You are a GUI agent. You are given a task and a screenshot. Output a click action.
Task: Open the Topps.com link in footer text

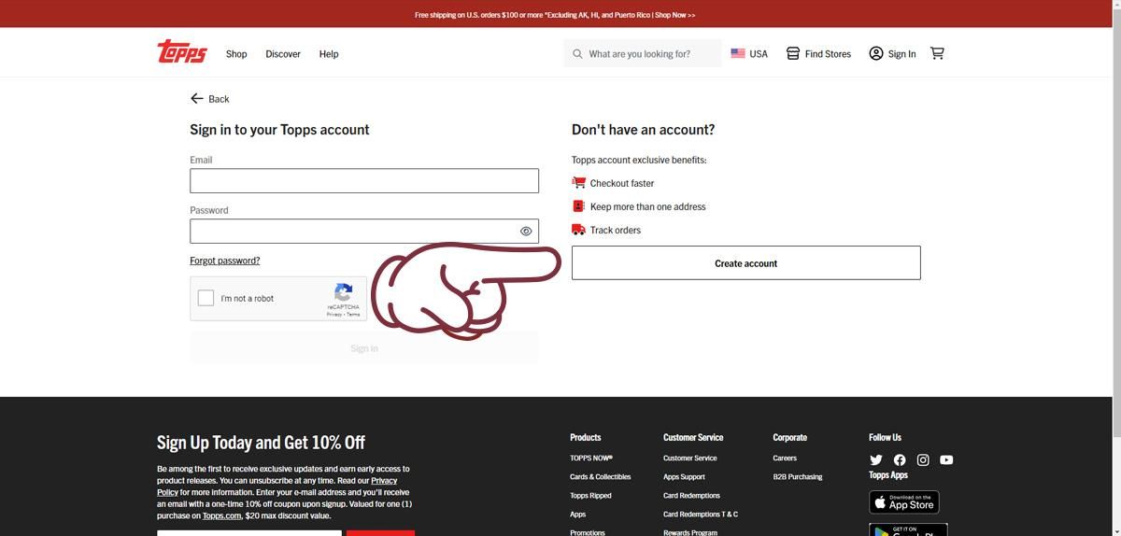(221, 515)
